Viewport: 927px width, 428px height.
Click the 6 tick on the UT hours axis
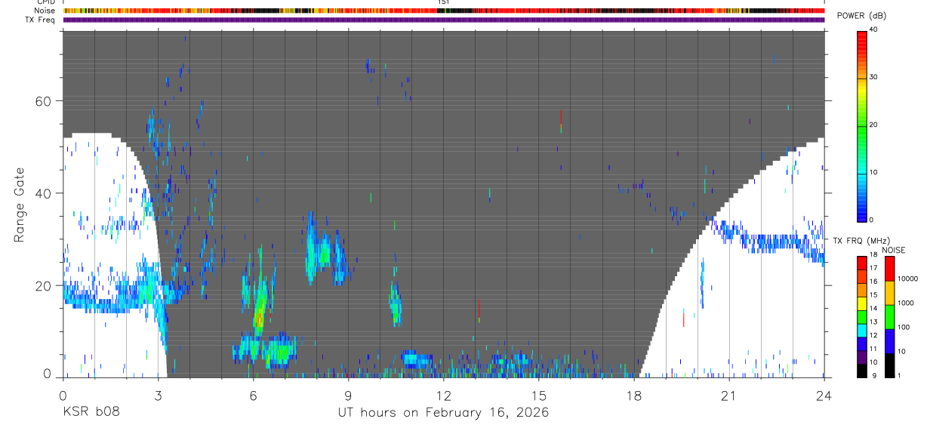253,395
